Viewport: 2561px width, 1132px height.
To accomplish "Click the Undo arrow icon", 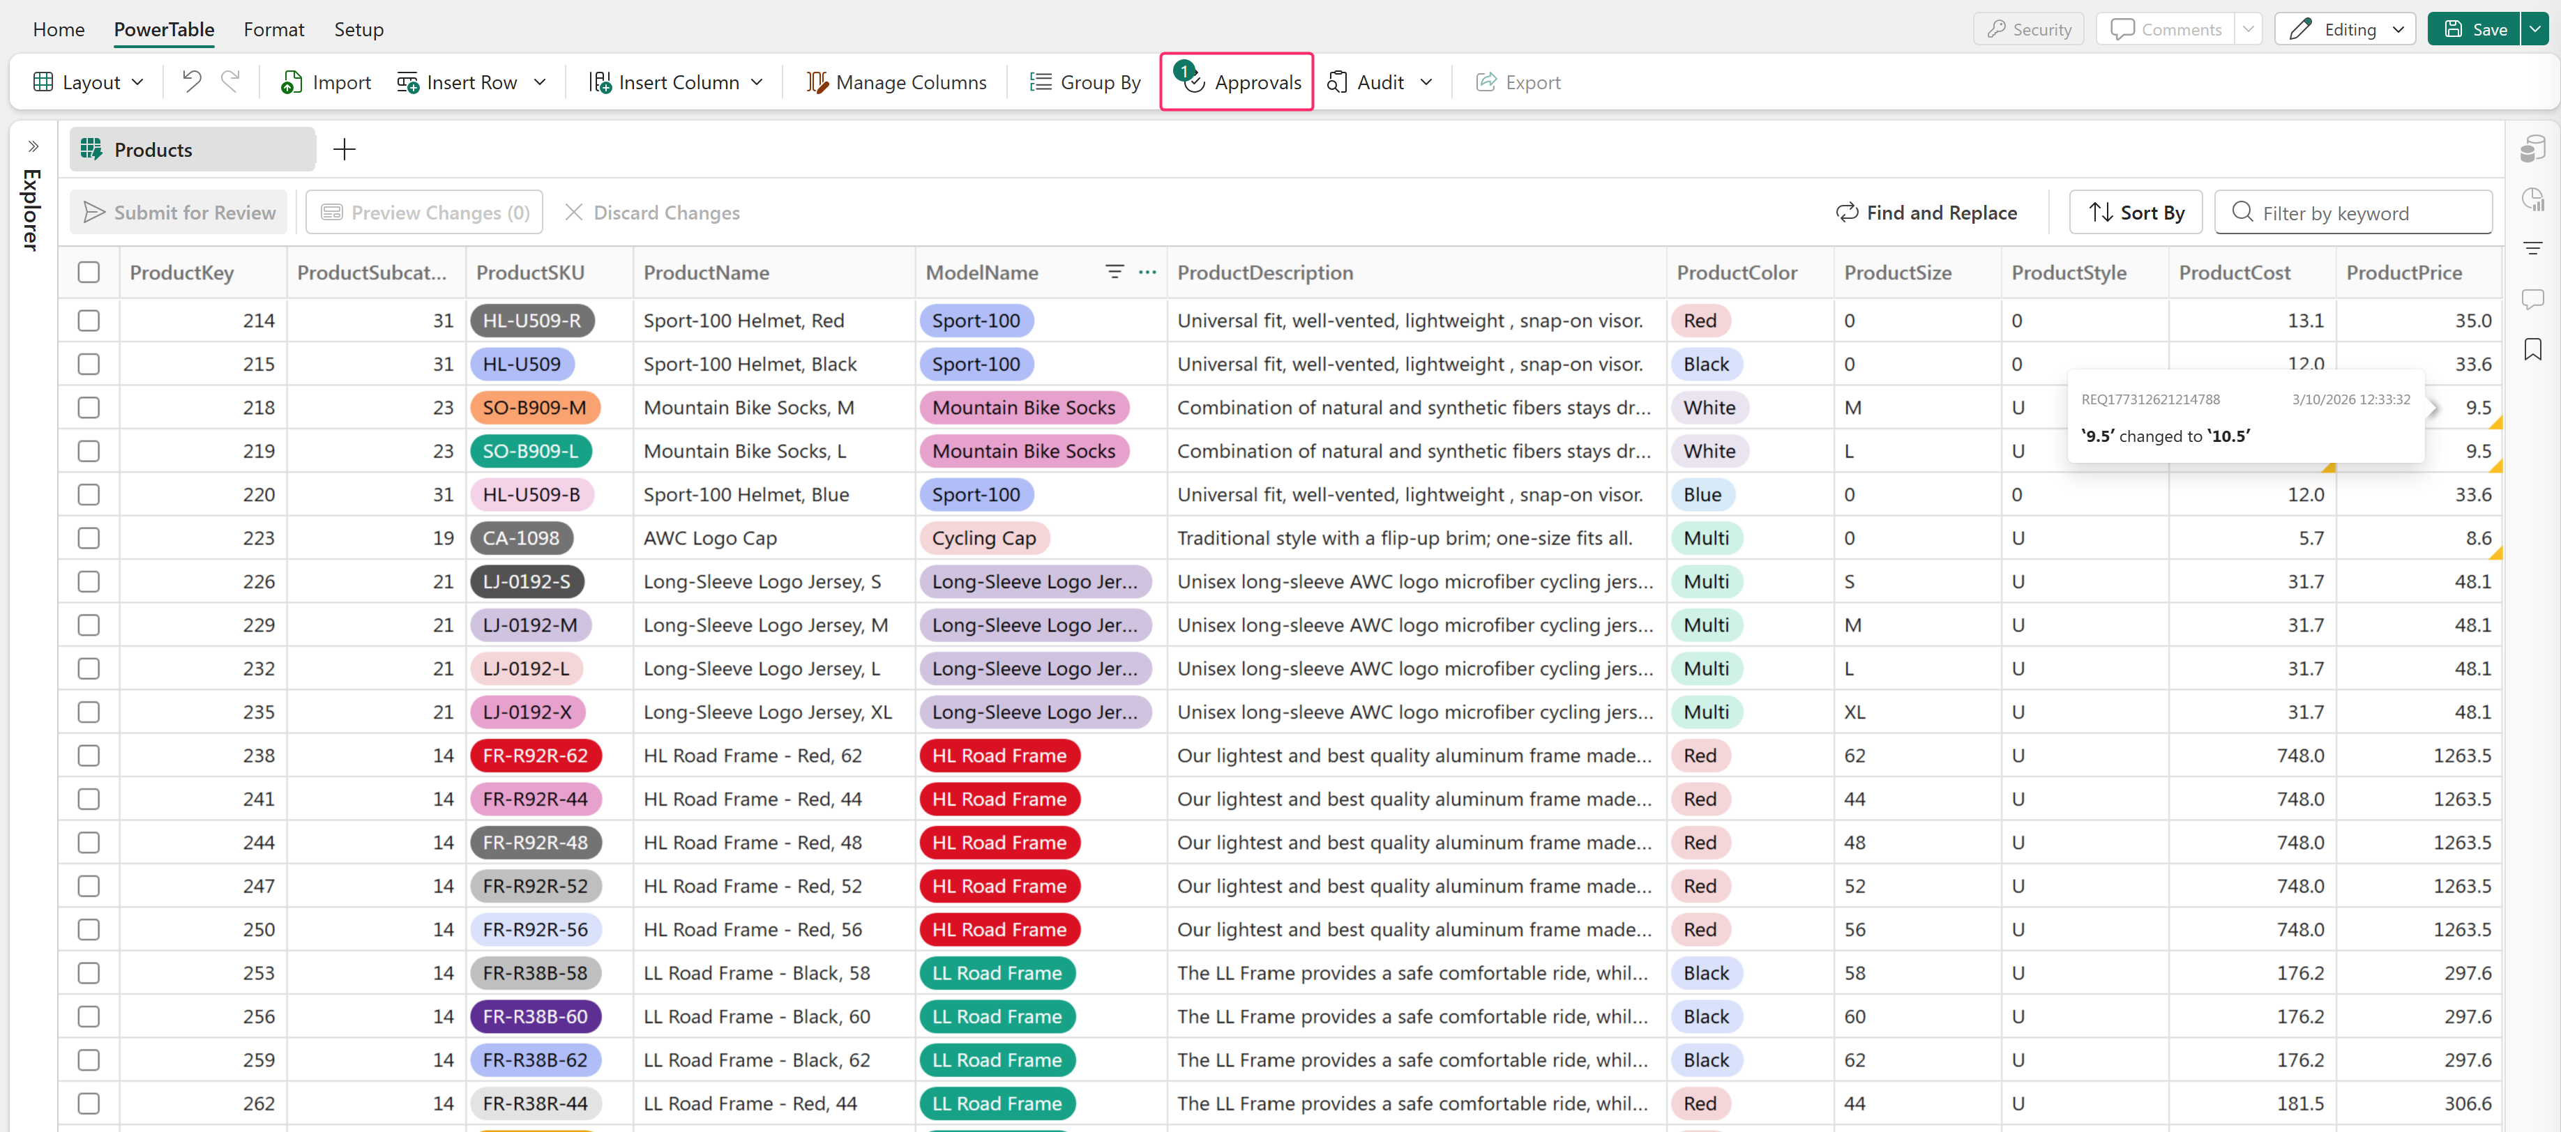I will 192,82.
